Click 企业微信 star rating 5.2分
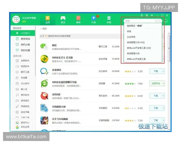Image resolution: width=181 pixels, height=144 pixels. pos(134,71)
